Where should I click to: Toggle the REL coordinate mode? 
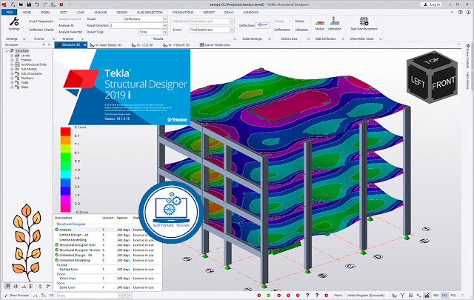click(x=444, y=295)
